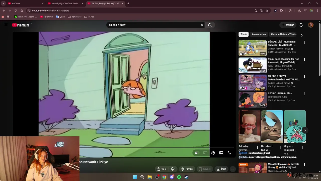Open options for the Huysuz Gumball short
Image resolution: width=321 pixels, height=181 pixels.
click(303, 148)
